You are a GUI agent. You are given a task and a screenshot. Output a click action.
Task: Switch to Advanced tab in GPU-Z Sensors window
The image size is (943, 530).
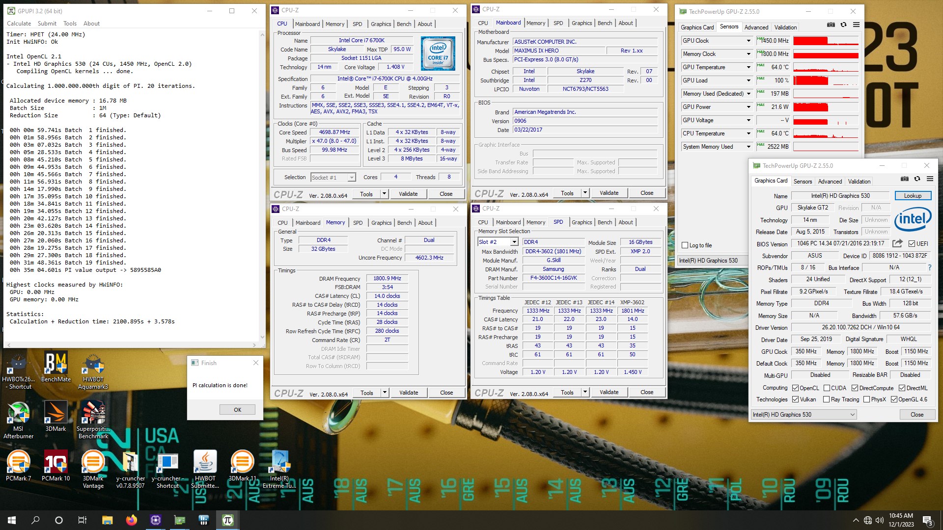[x=756, y=27]
